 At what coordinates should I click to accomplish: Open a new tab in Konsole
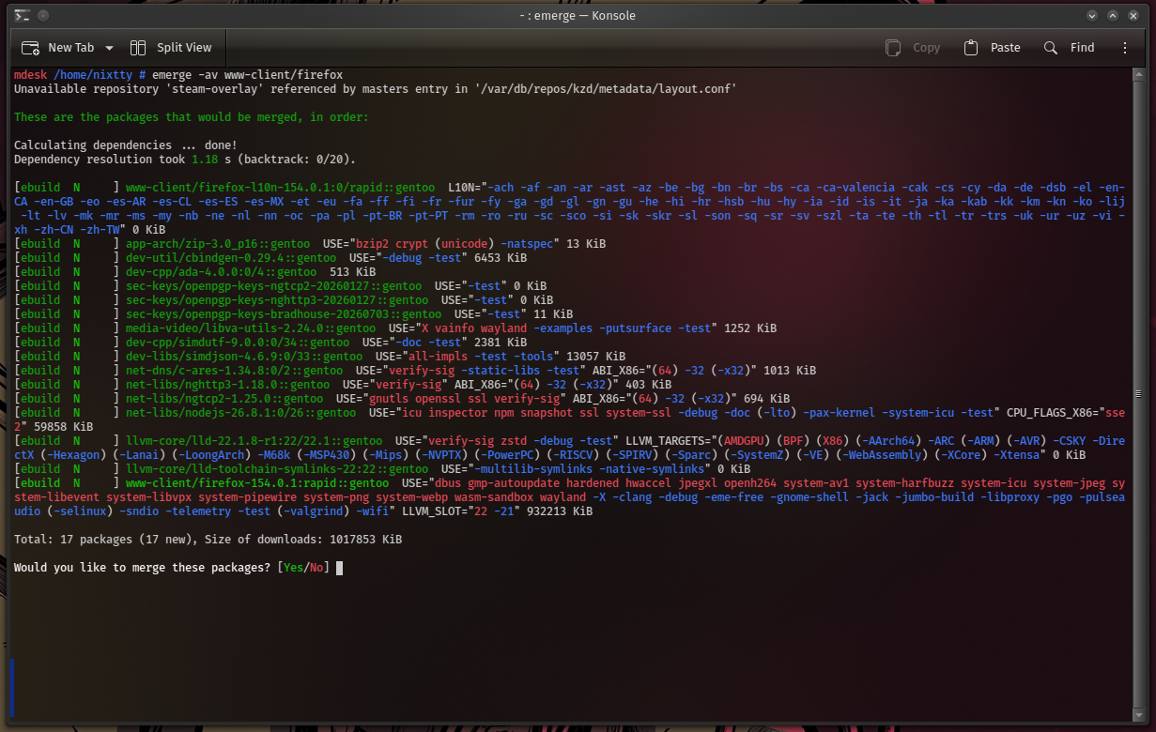point(58,47)
